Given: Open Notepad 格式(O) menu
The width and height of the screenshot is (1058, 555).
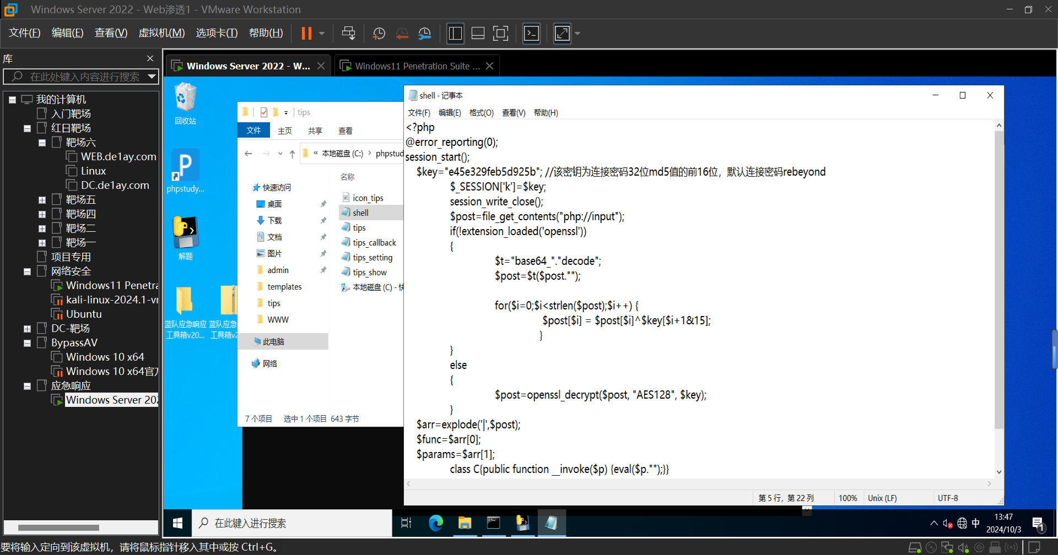Looking at the screenshot, I should (481, 113).
